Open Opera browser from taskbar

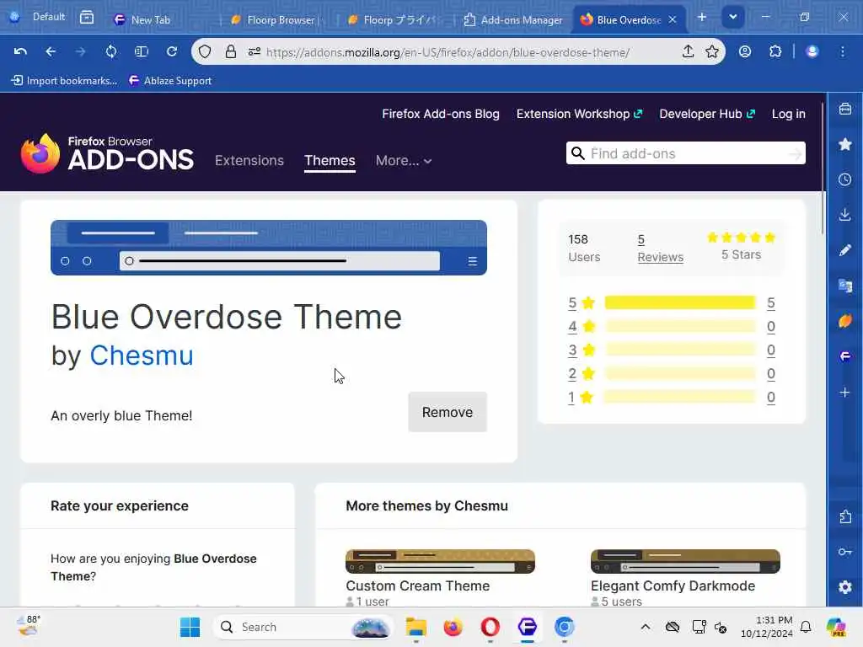pyautogui.click(x=490, y=627)
